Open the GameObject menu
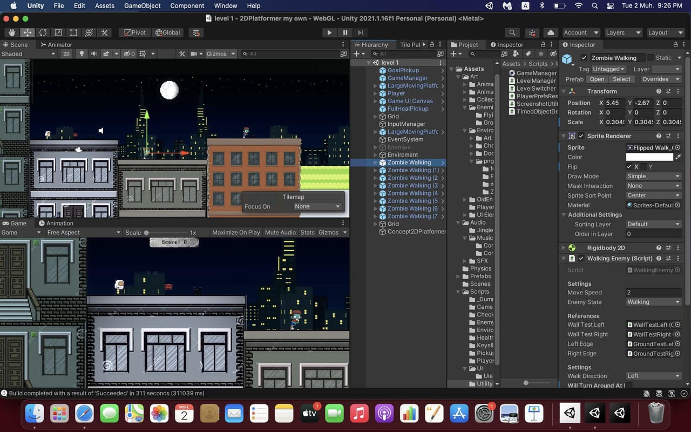 tap(143, 5)
